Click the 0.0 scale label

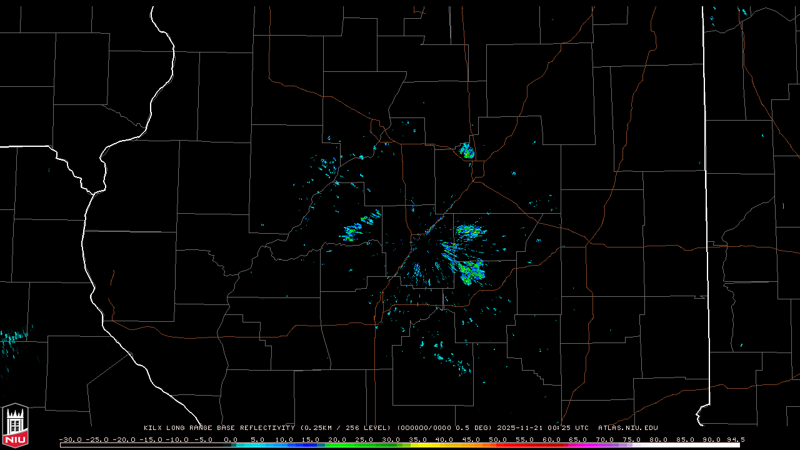(x=231, y=439)
